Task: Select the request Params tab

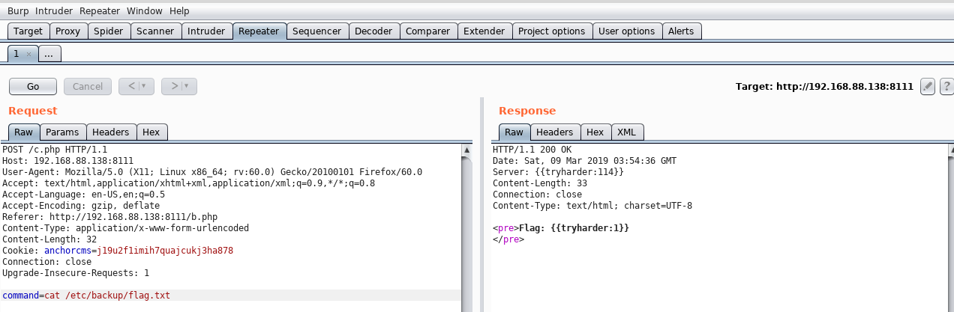Action: [62, 132]
